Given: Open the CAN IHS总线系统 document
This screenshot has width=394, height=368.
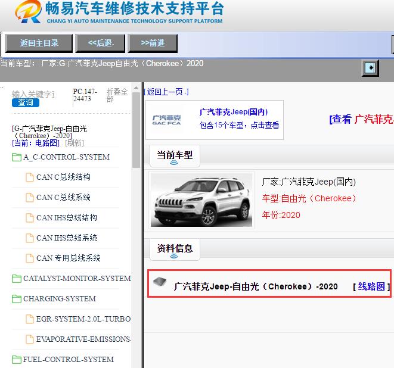Looking at the screenshot, I should [67, 238].
